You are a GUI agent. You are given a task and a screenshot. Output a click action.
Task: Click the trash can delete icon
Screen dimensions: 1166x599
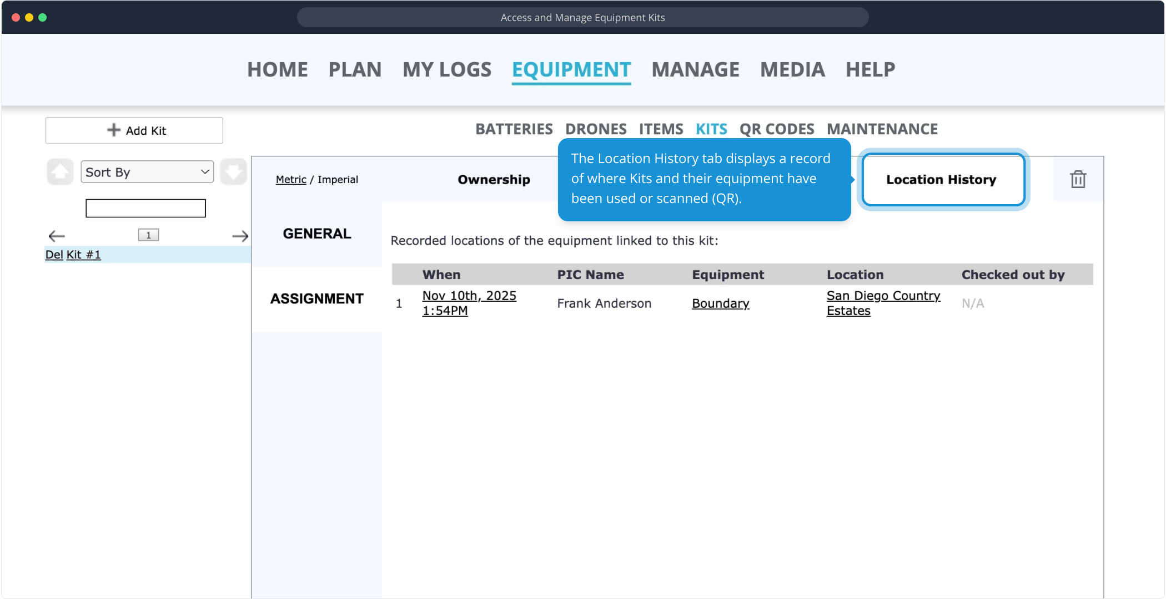1078,179
